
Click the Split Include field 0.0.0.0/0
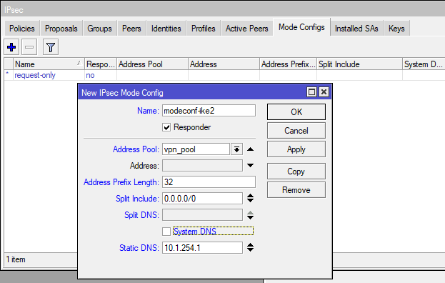click(202, 199)
